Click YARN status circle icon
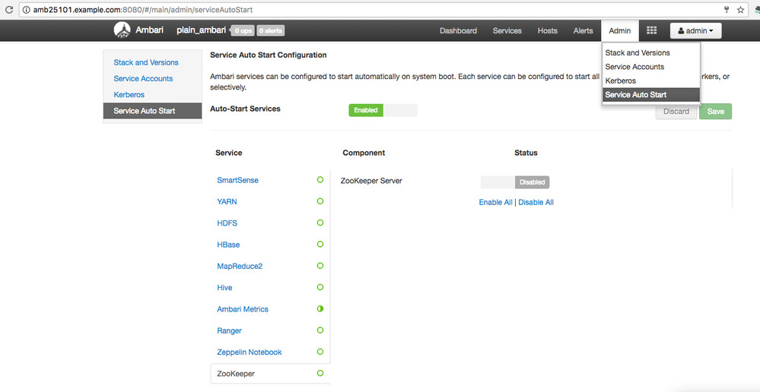760x392 pixels. point(320,201)
